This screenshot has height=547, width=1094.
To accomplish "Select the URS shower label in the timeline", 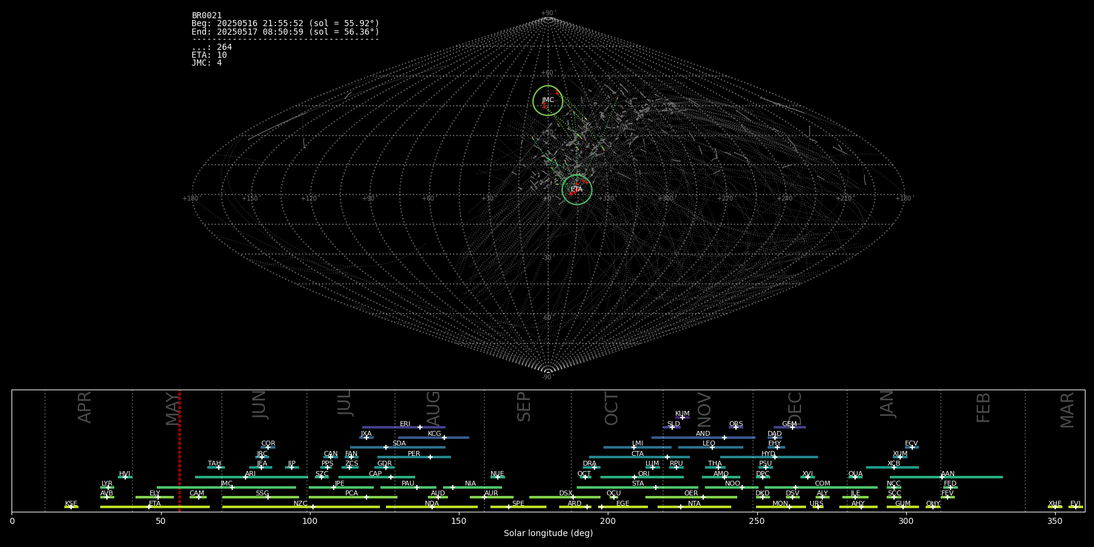I will tap(817, 504).
